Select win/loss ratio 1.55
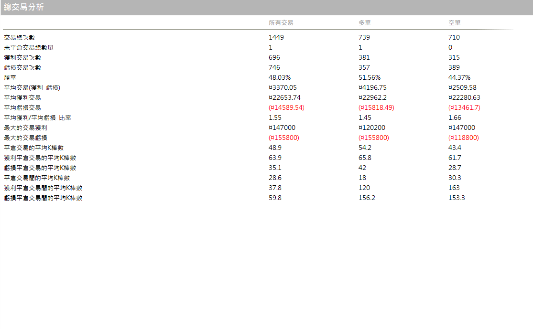Viewport: 533px width, 329px height. [x=275, y=118]
